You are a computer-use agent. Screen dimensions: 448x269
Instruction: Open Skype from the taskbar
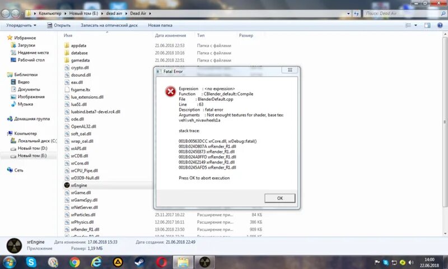(x=31, y=262)
